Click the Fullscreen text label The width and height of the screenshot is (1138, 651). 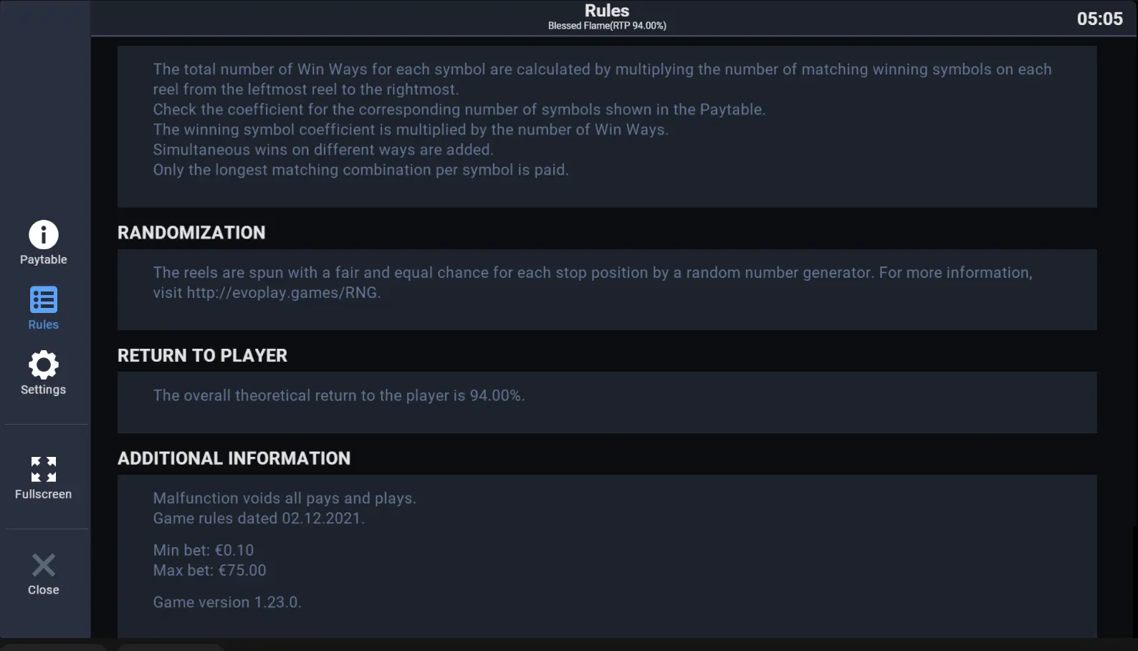coord(44,494)
